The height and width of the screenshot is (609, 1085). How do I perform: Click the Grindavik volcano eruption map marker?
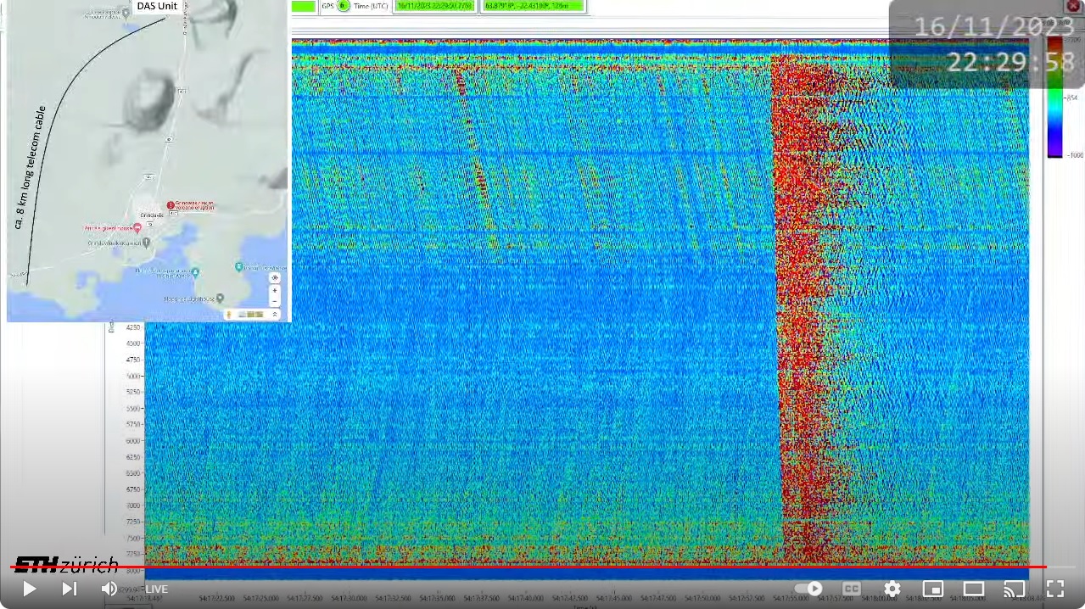pyautogui.click(x=171, y=205)
